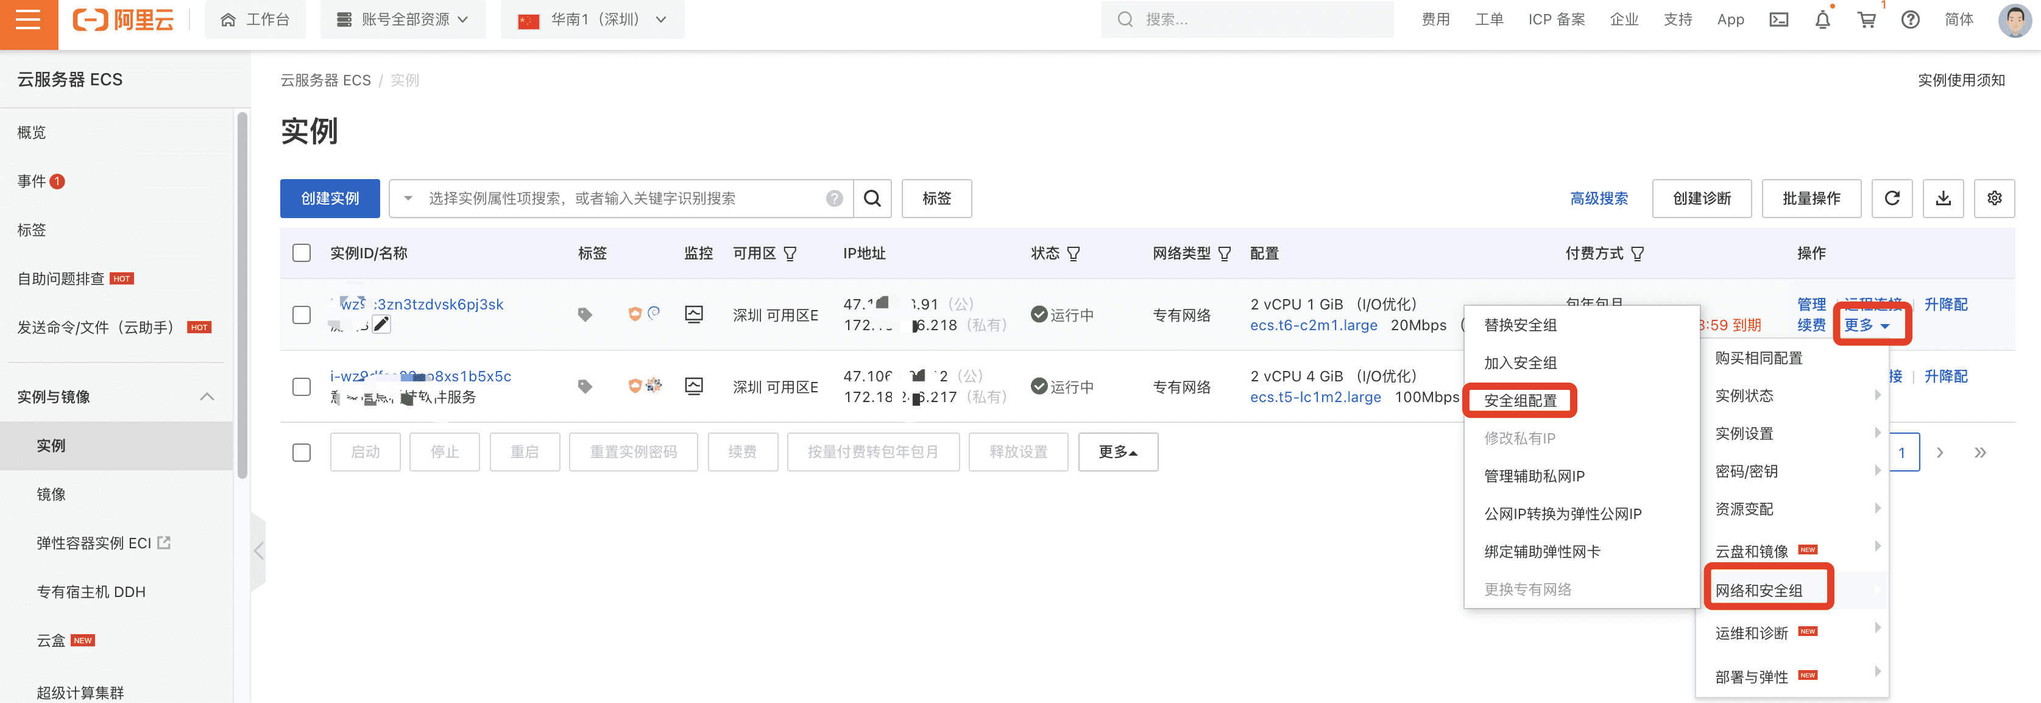Open the notification bell
This screenshot has width=2041, height=703.
1822,20
